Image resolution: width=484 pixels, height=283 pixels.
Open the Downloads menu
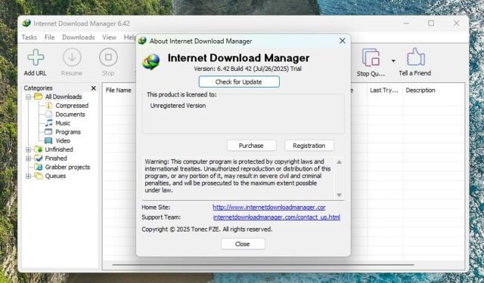(x=79, y=37)
